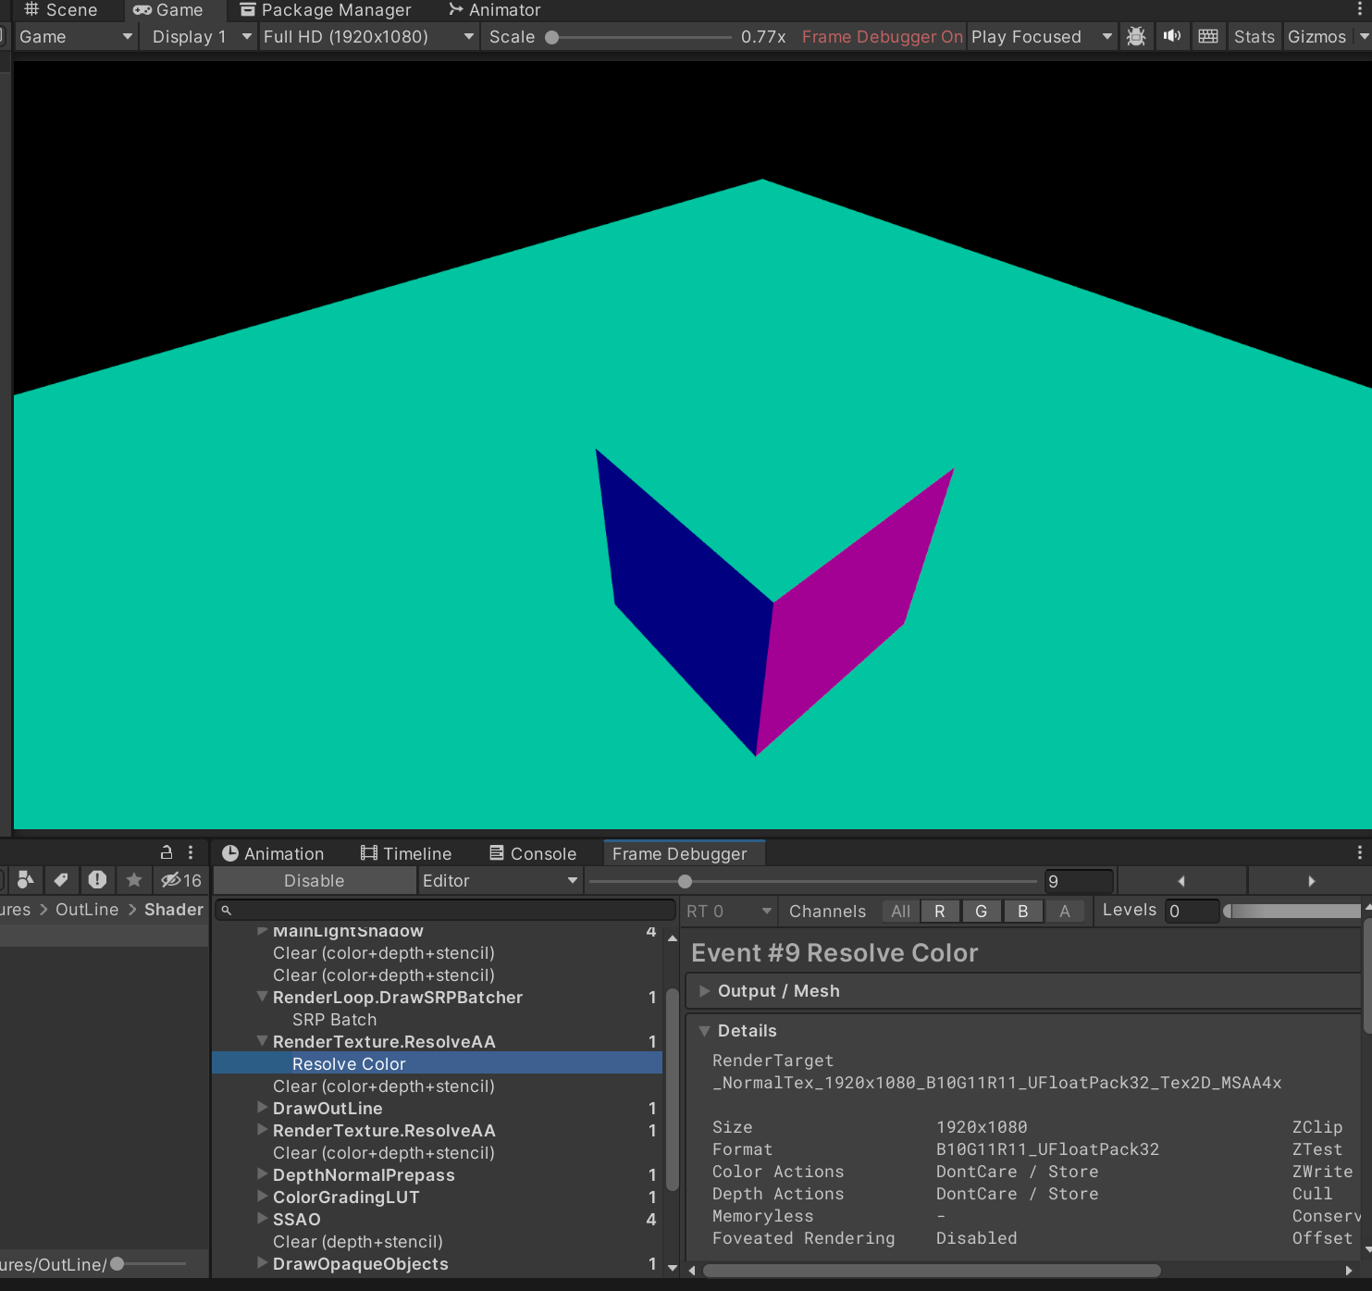Screen dimensions: 1372x1291
Task: Click the search field in the Frame Debugger
Action: coord(444,910)
